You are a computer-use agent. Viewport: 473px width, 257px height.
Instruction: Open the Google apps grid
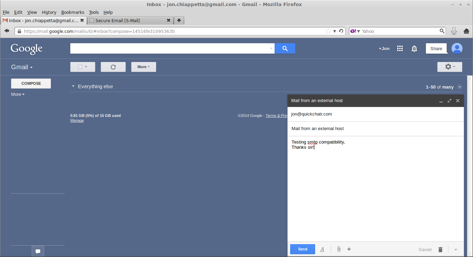coord(400,49)
